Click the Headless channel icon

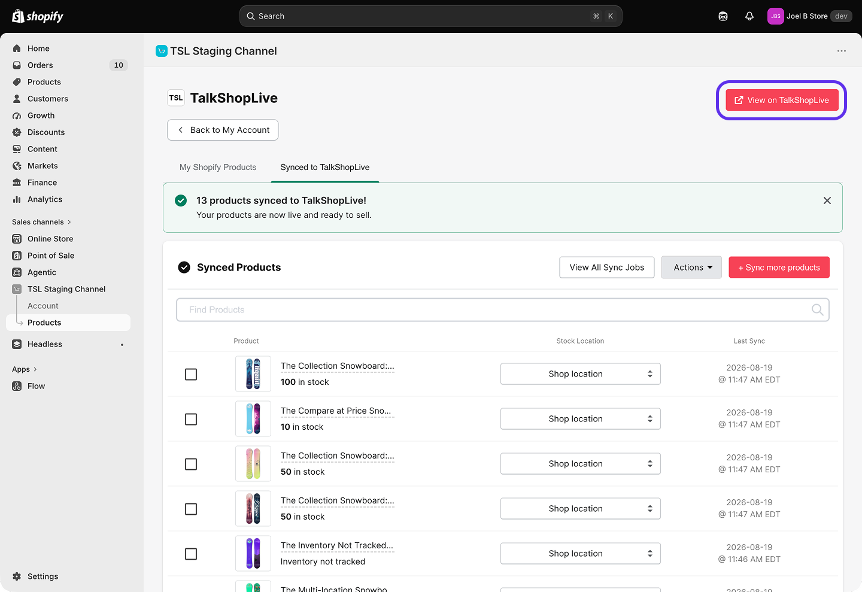click(17, 344)
